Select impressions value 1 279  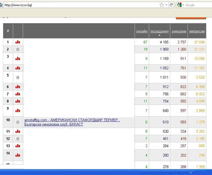pyautogui.click(x=200, y=122)
